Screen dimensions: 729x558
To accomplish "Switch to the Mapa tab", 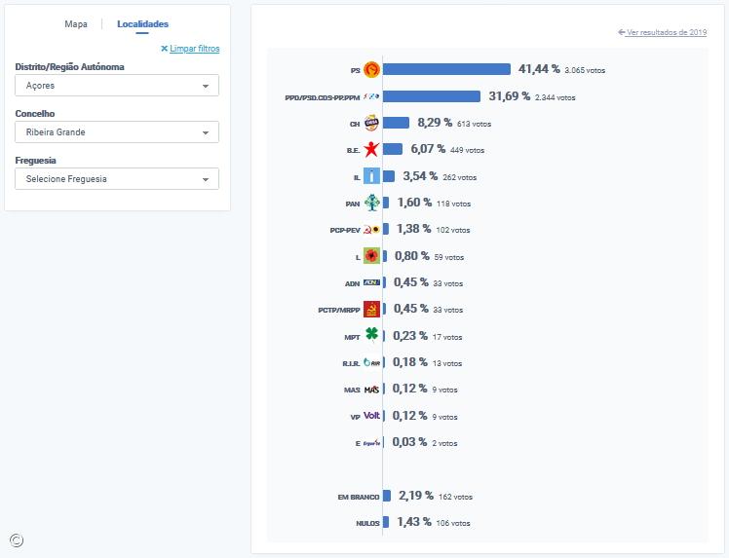I will 76,23.
